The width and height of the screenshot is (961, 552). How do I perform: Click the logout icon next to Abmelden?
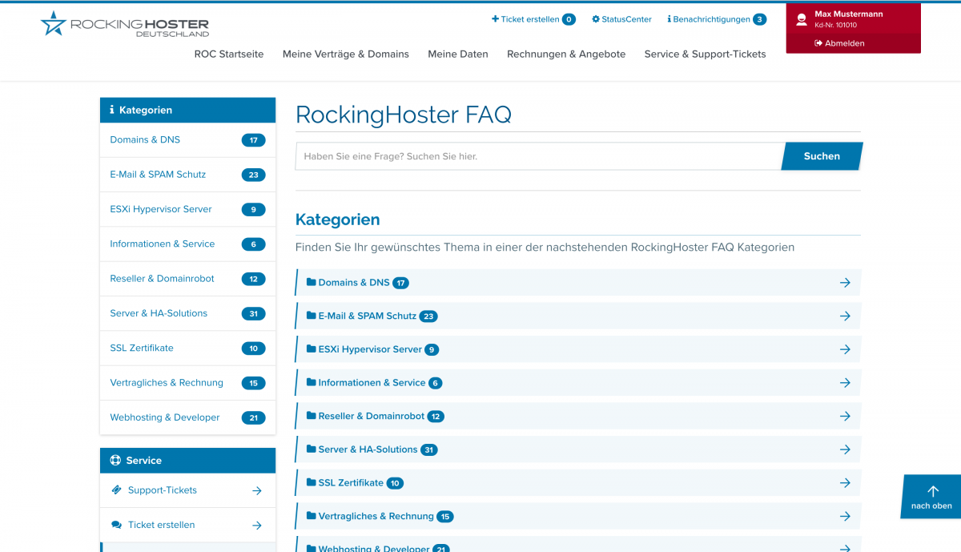pyautogui.click(x=818, y=43)
